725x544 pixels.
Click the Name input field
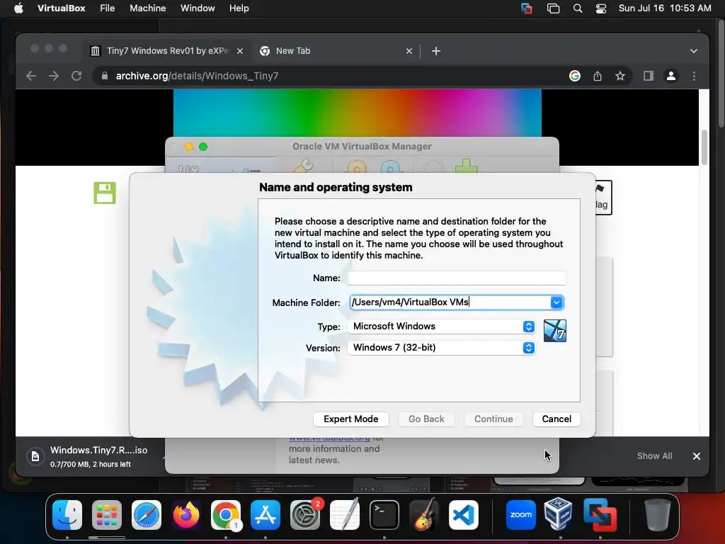(457, 278)
